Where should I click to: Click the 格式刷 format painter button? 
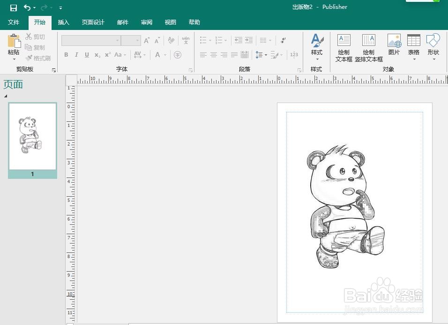(x=38, y=58)
